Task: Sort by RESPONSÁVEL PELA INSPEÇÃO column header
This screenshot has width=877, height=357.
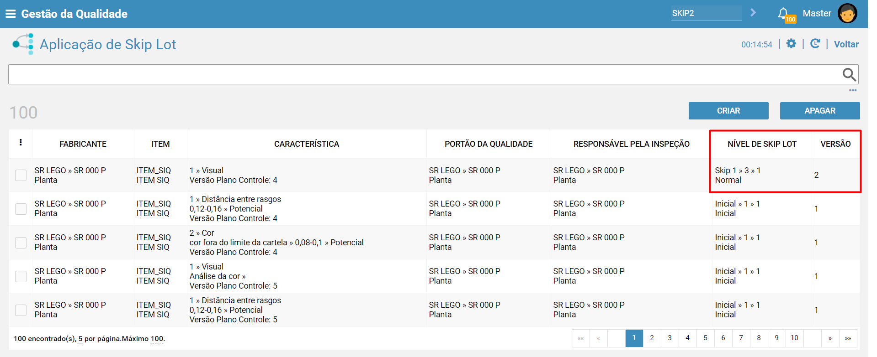Action: pos(632,144)
